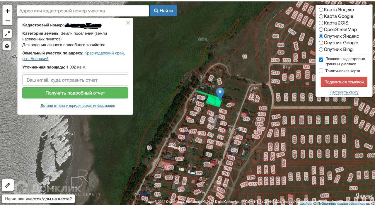The height and width of the screenshot is (205, 375).
Task: Zoom out with the minus button
Action: 7,21
